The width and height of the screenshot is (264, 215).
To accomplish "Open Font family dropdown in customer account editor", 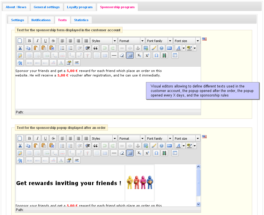I will point(159,41).
